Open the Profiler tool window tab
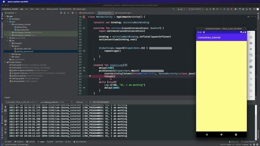 click(x=59, y=142)
